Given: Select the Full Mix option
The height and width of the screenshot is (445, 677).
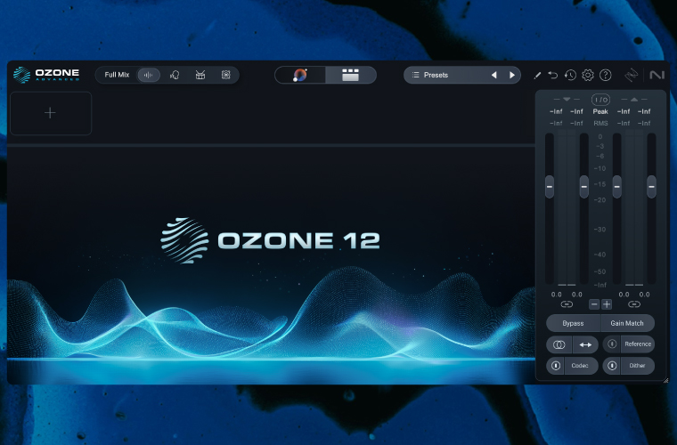Looking at the screenshot, I should [117, 75].
